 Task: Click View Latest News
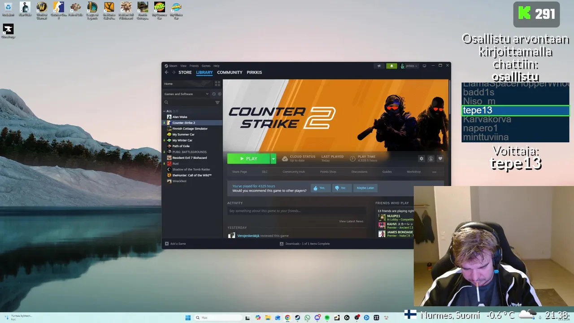[351, 221]
